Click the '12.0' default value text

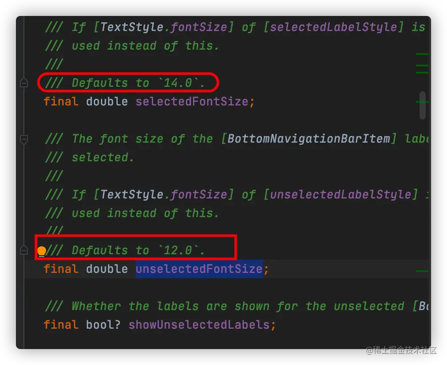coord(178,250)
